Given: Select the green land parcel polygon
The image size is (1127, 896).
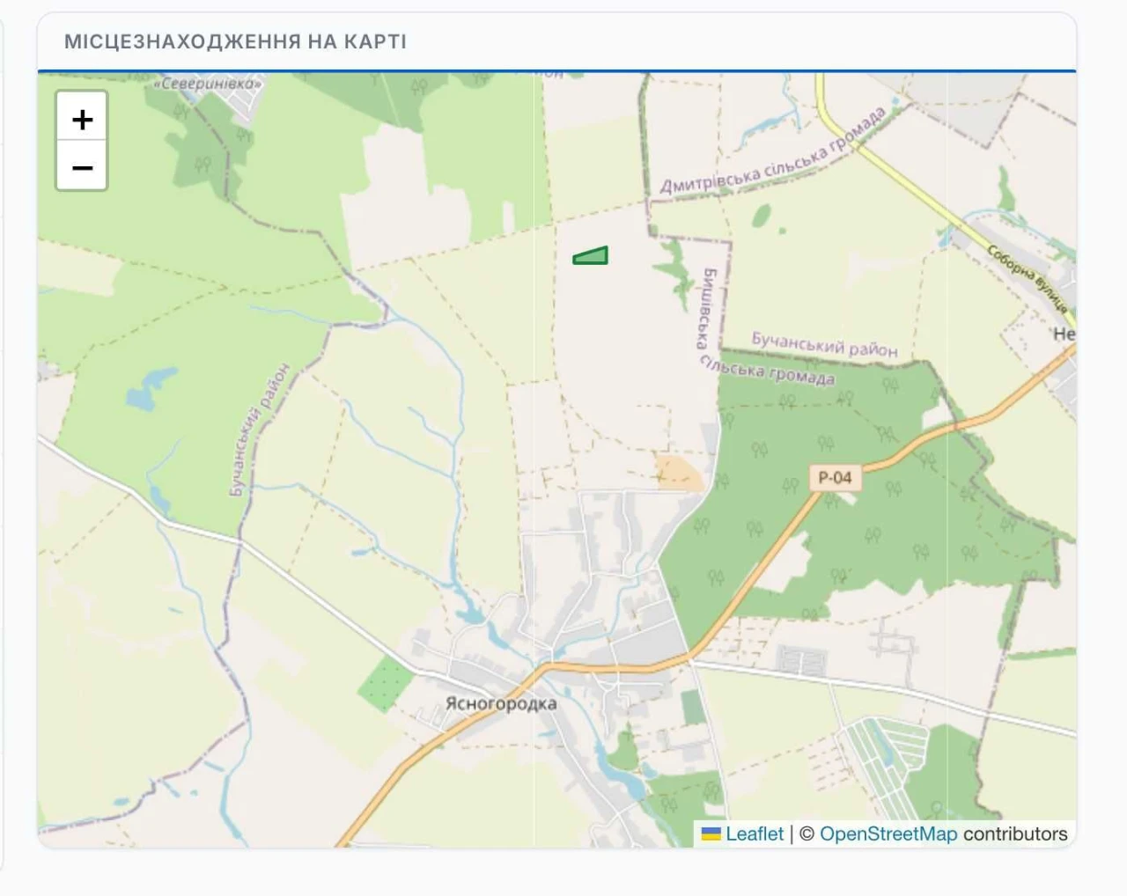Looking at the screenshot, I should [x=591, y=256].
